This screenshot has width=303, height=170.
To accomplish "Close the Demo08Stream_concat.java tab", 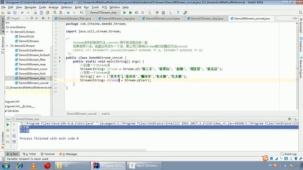I will click(x=272, y=18).
